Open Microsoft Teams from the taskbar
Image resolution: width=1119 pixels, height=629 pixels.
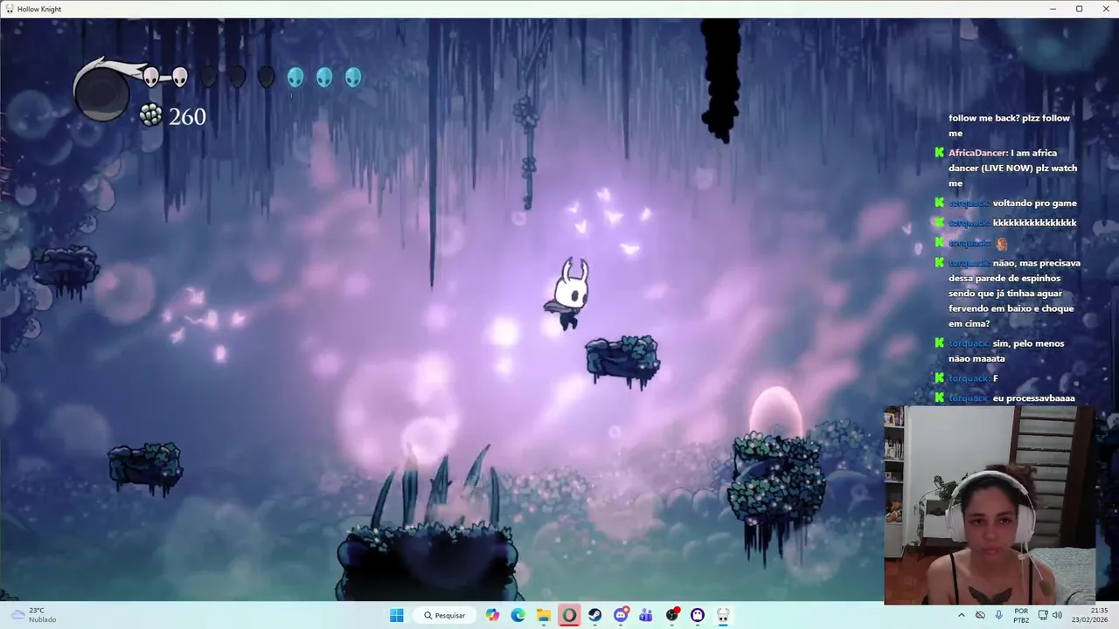pos(646,615)
